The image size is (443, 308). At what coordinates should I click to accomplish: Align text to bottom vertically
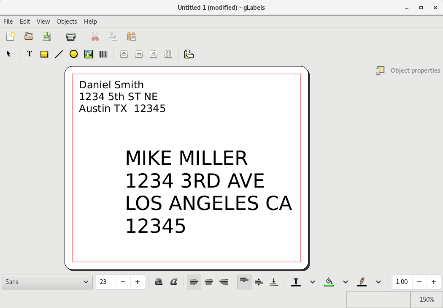(x=274, y=282)
